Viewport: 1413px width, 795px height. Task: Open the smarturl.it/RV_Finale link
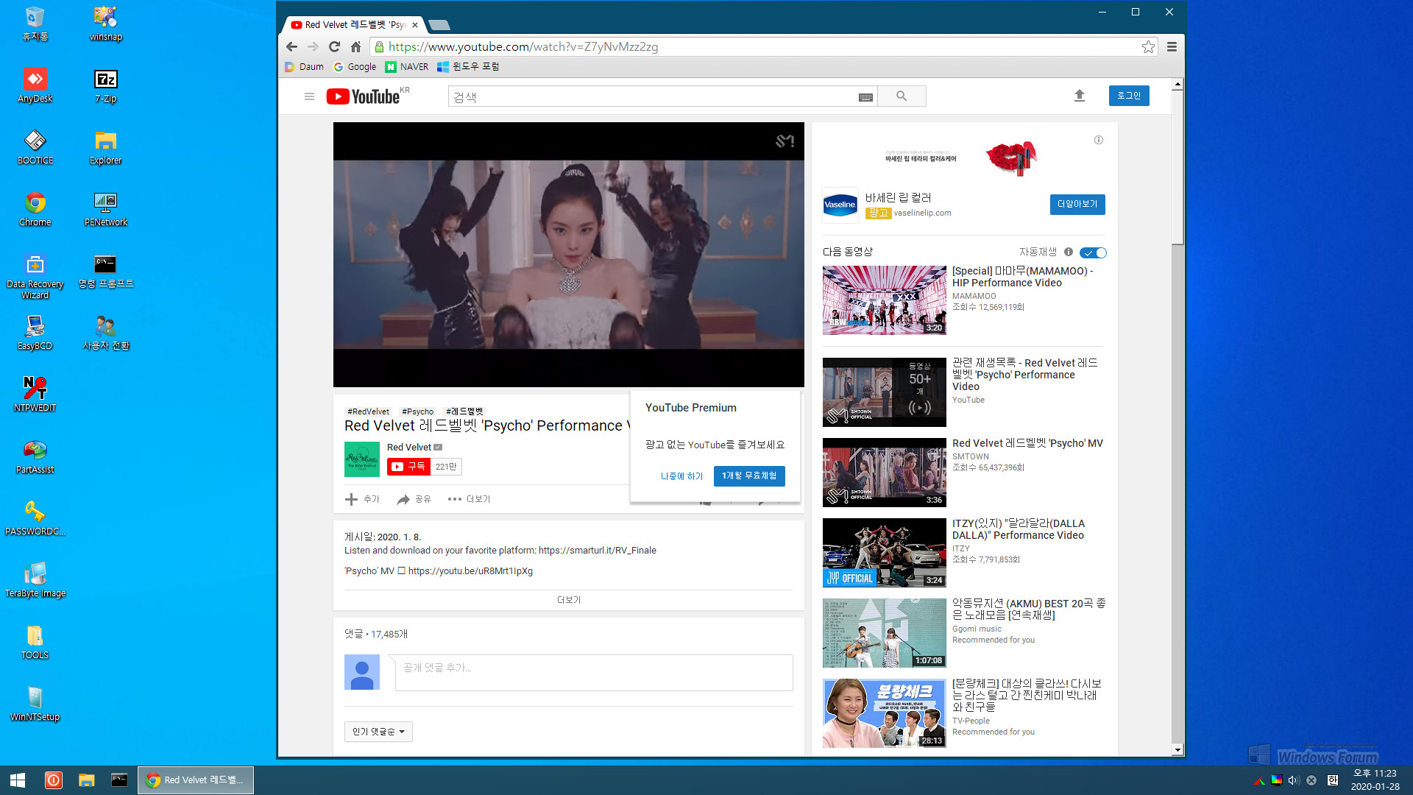point(597,550)
